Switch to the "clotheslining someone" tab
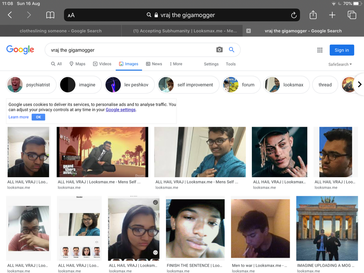Screen dimensions: 364x273 (x=60, y=31)
